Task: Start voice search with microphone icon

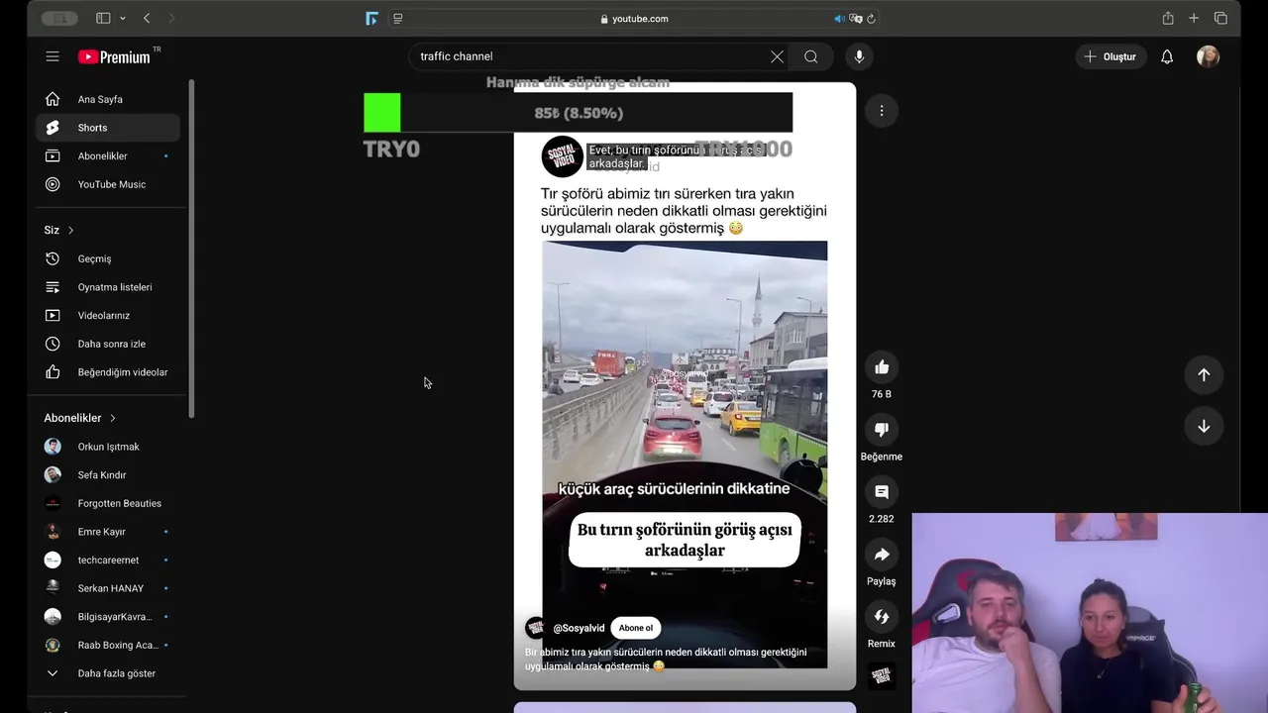Action: coord(859,56)
